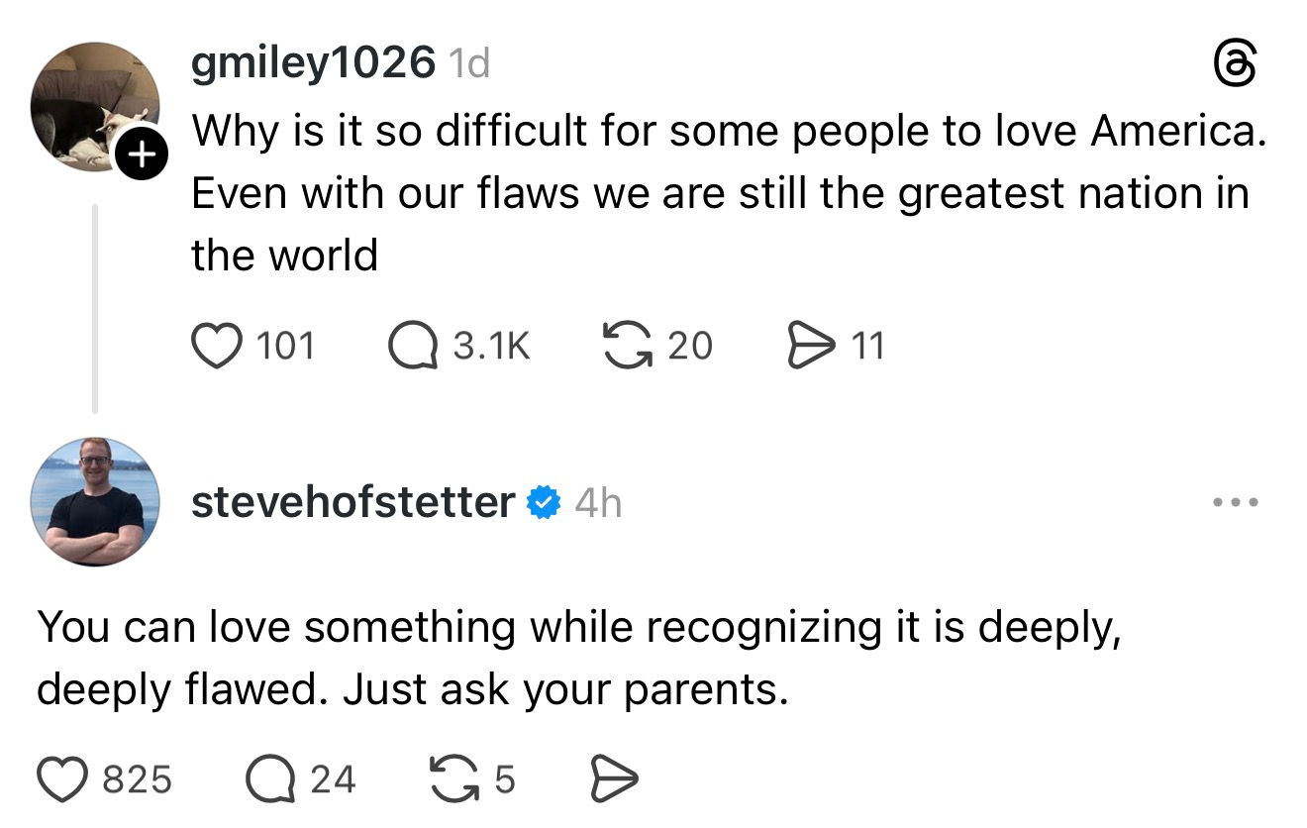Open the reply text mentioning your parents

tap(578, 658)
